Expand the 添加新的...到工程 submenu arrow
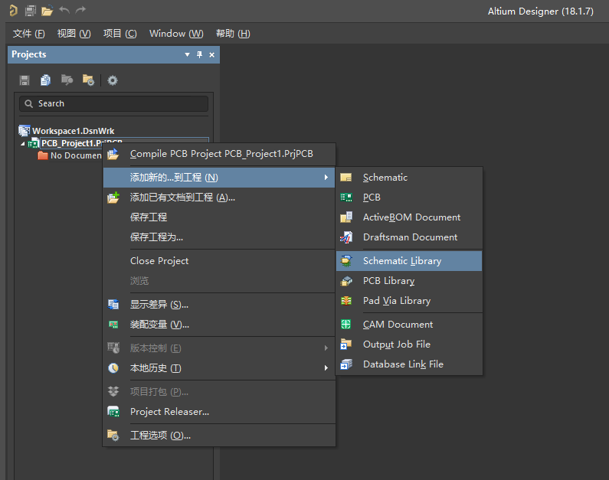 coord(326,178)
